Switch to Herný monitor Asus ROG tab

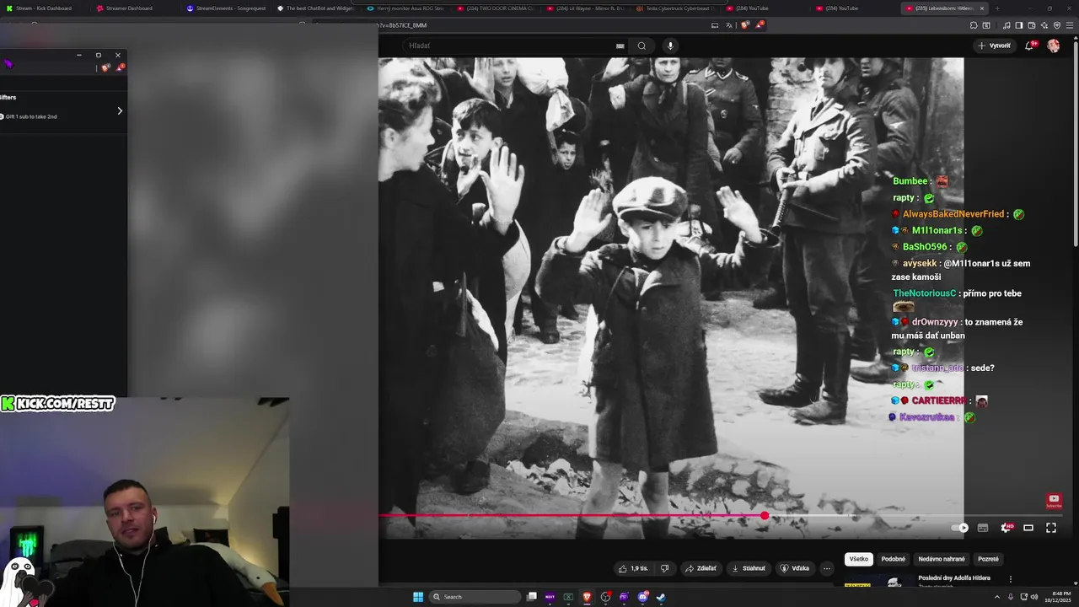pos(407,8)
